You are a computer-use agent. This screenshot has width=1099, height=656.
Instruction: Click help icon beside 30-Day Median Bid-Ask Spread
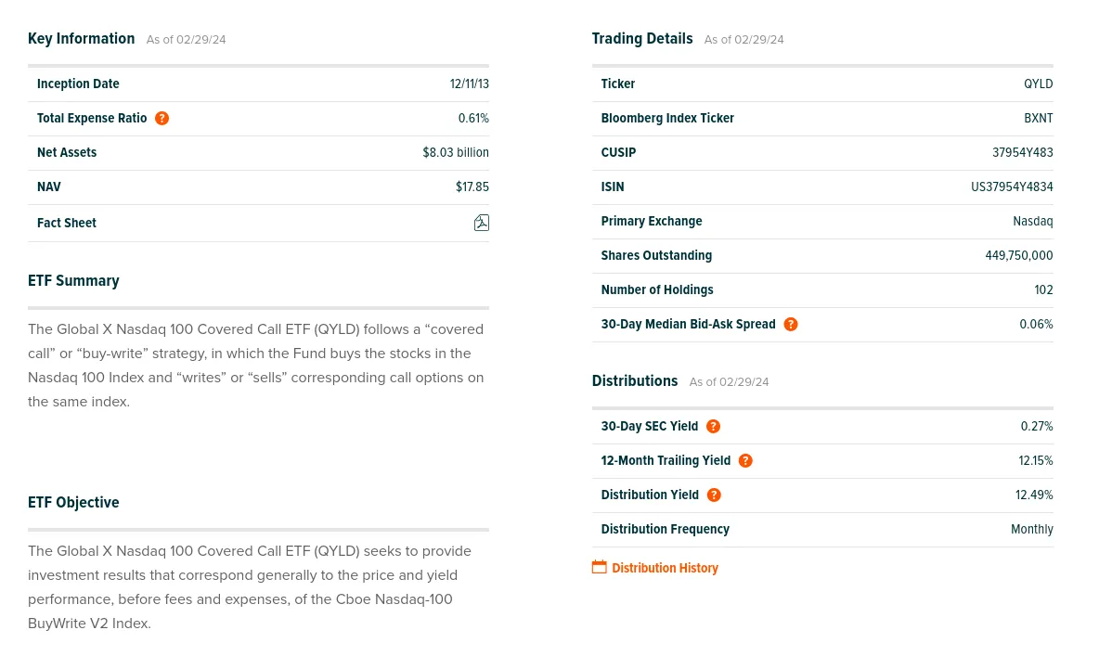click(791, 325)
